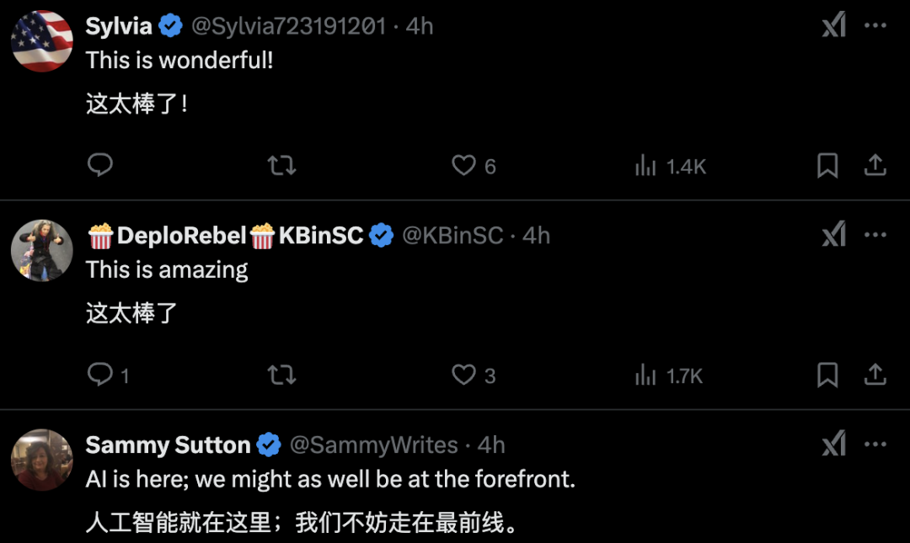View analytics showing 1.7K views

click(668, 375)
